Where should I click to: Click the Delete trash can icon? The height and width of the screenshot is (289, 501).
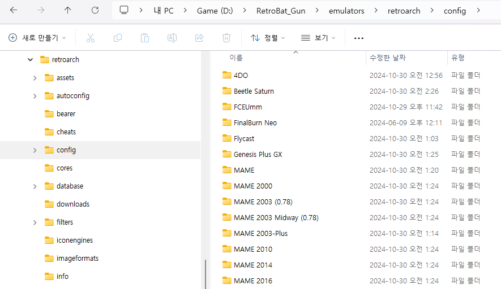226,38
